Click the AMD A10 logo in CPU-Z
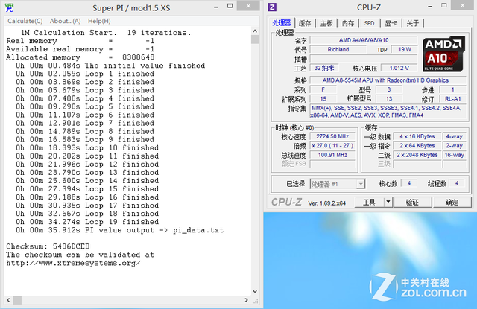Viewport: 477px width, 309px height. click(444, 54)
